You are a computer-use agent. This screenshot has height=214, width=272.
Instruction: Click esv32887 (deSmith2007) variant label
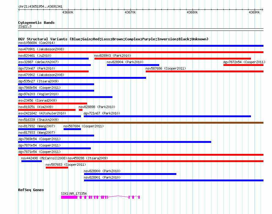coord(39,62)
